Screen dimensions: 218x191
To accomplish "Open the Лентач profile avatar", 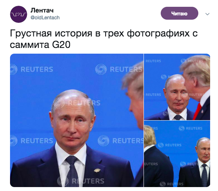I will (19, 14).
